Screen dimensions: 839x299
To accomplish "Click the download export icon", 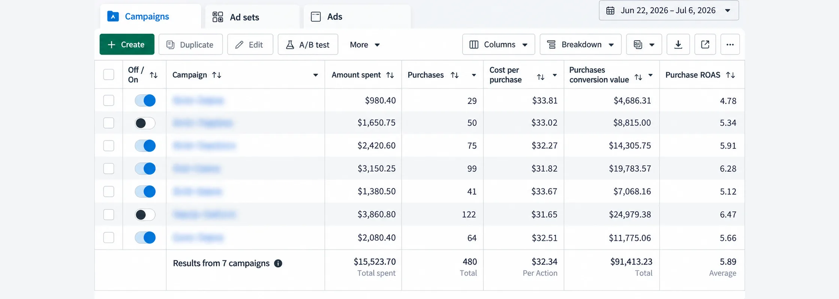I will pos(678,44).
